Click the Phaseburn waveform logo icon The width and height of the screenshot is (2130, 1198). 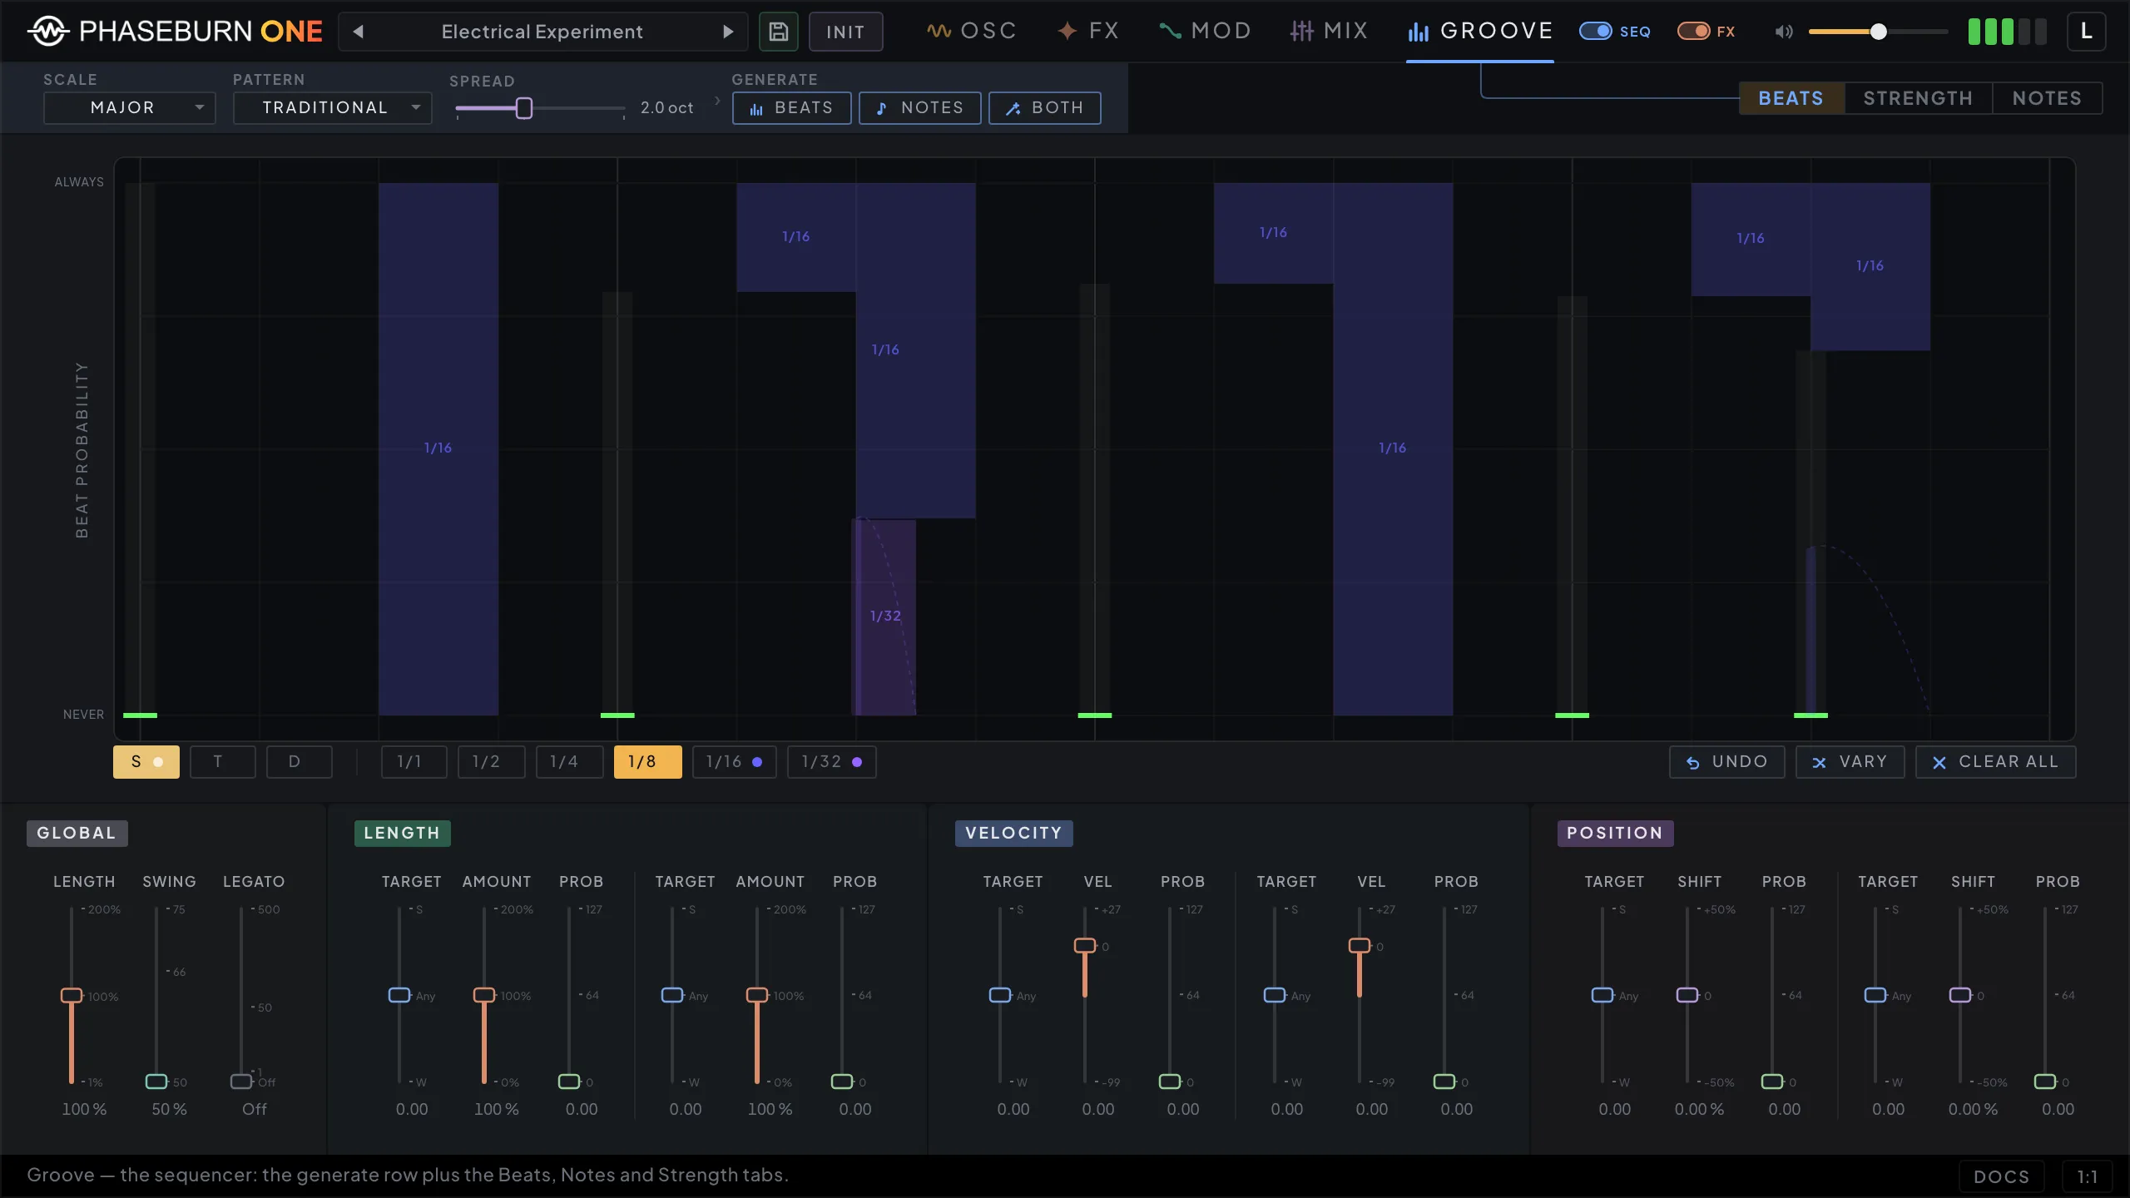48,32
